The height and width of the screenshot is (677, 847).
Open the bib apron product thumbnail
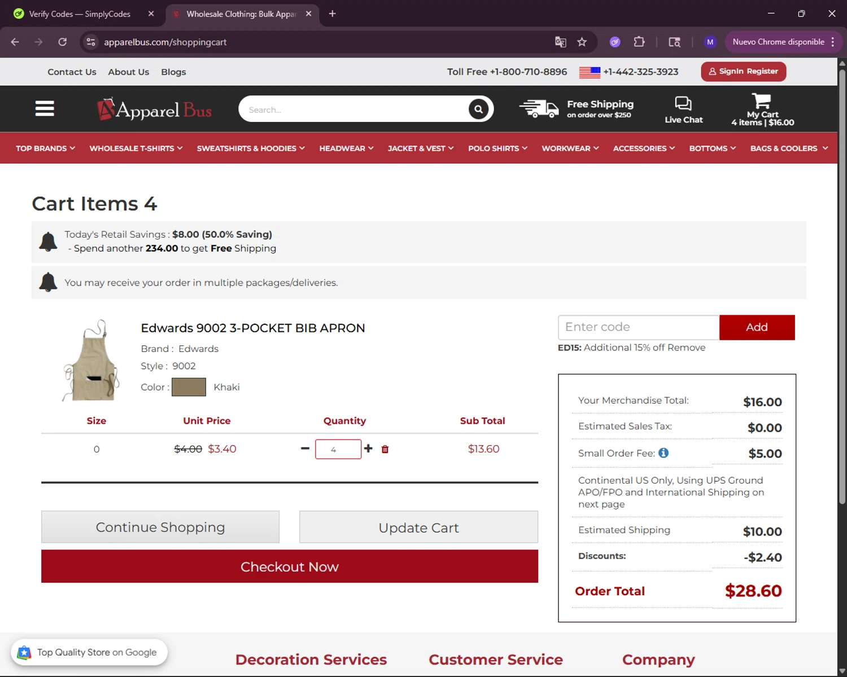[91, 360]
